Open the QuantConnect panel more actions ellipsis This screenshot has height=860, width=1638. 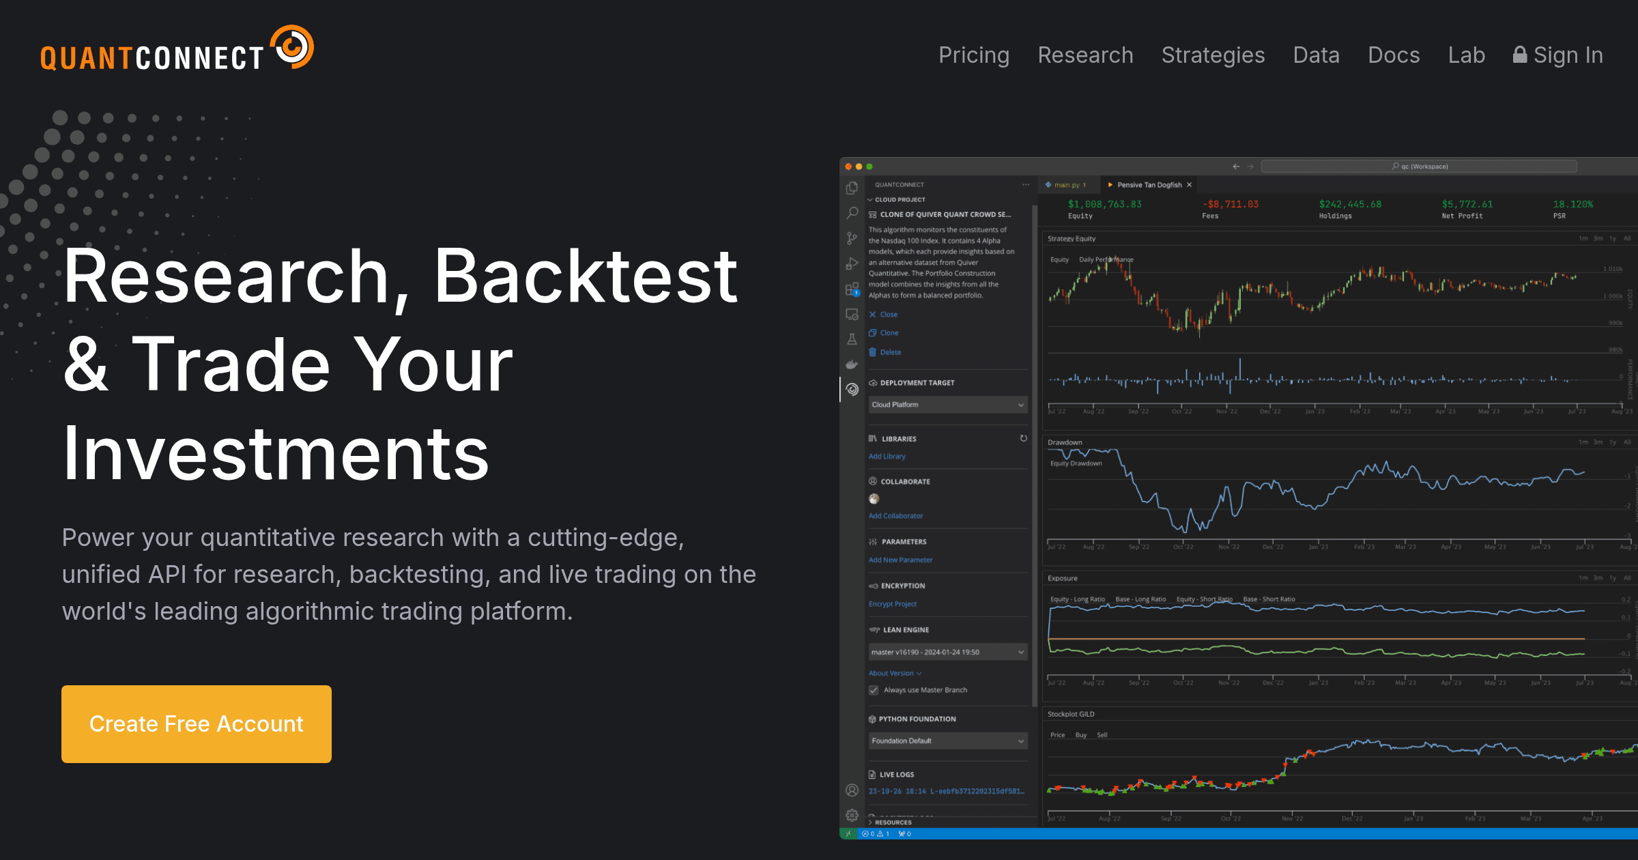[x=1025, y=185]
